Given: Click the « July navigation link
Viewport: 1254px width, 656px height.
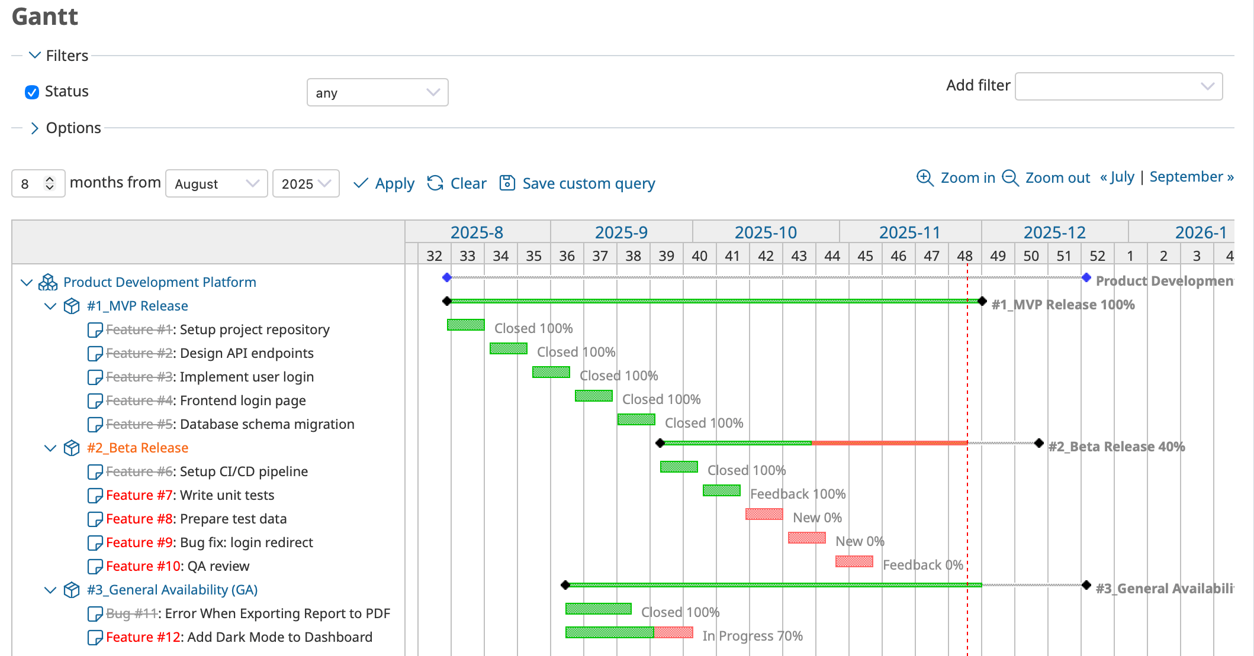Looking at the screenshot, I should click(1117, 177).
